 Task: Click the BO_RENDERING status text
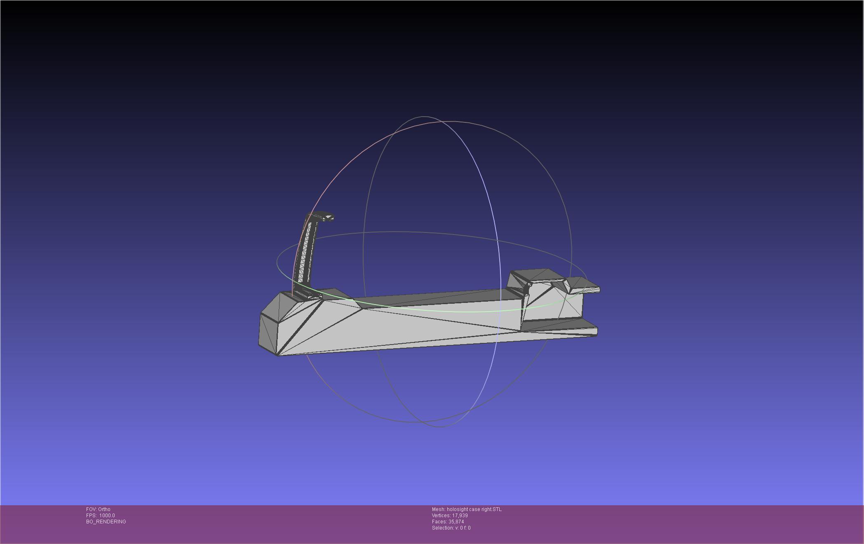pos(106,522)
